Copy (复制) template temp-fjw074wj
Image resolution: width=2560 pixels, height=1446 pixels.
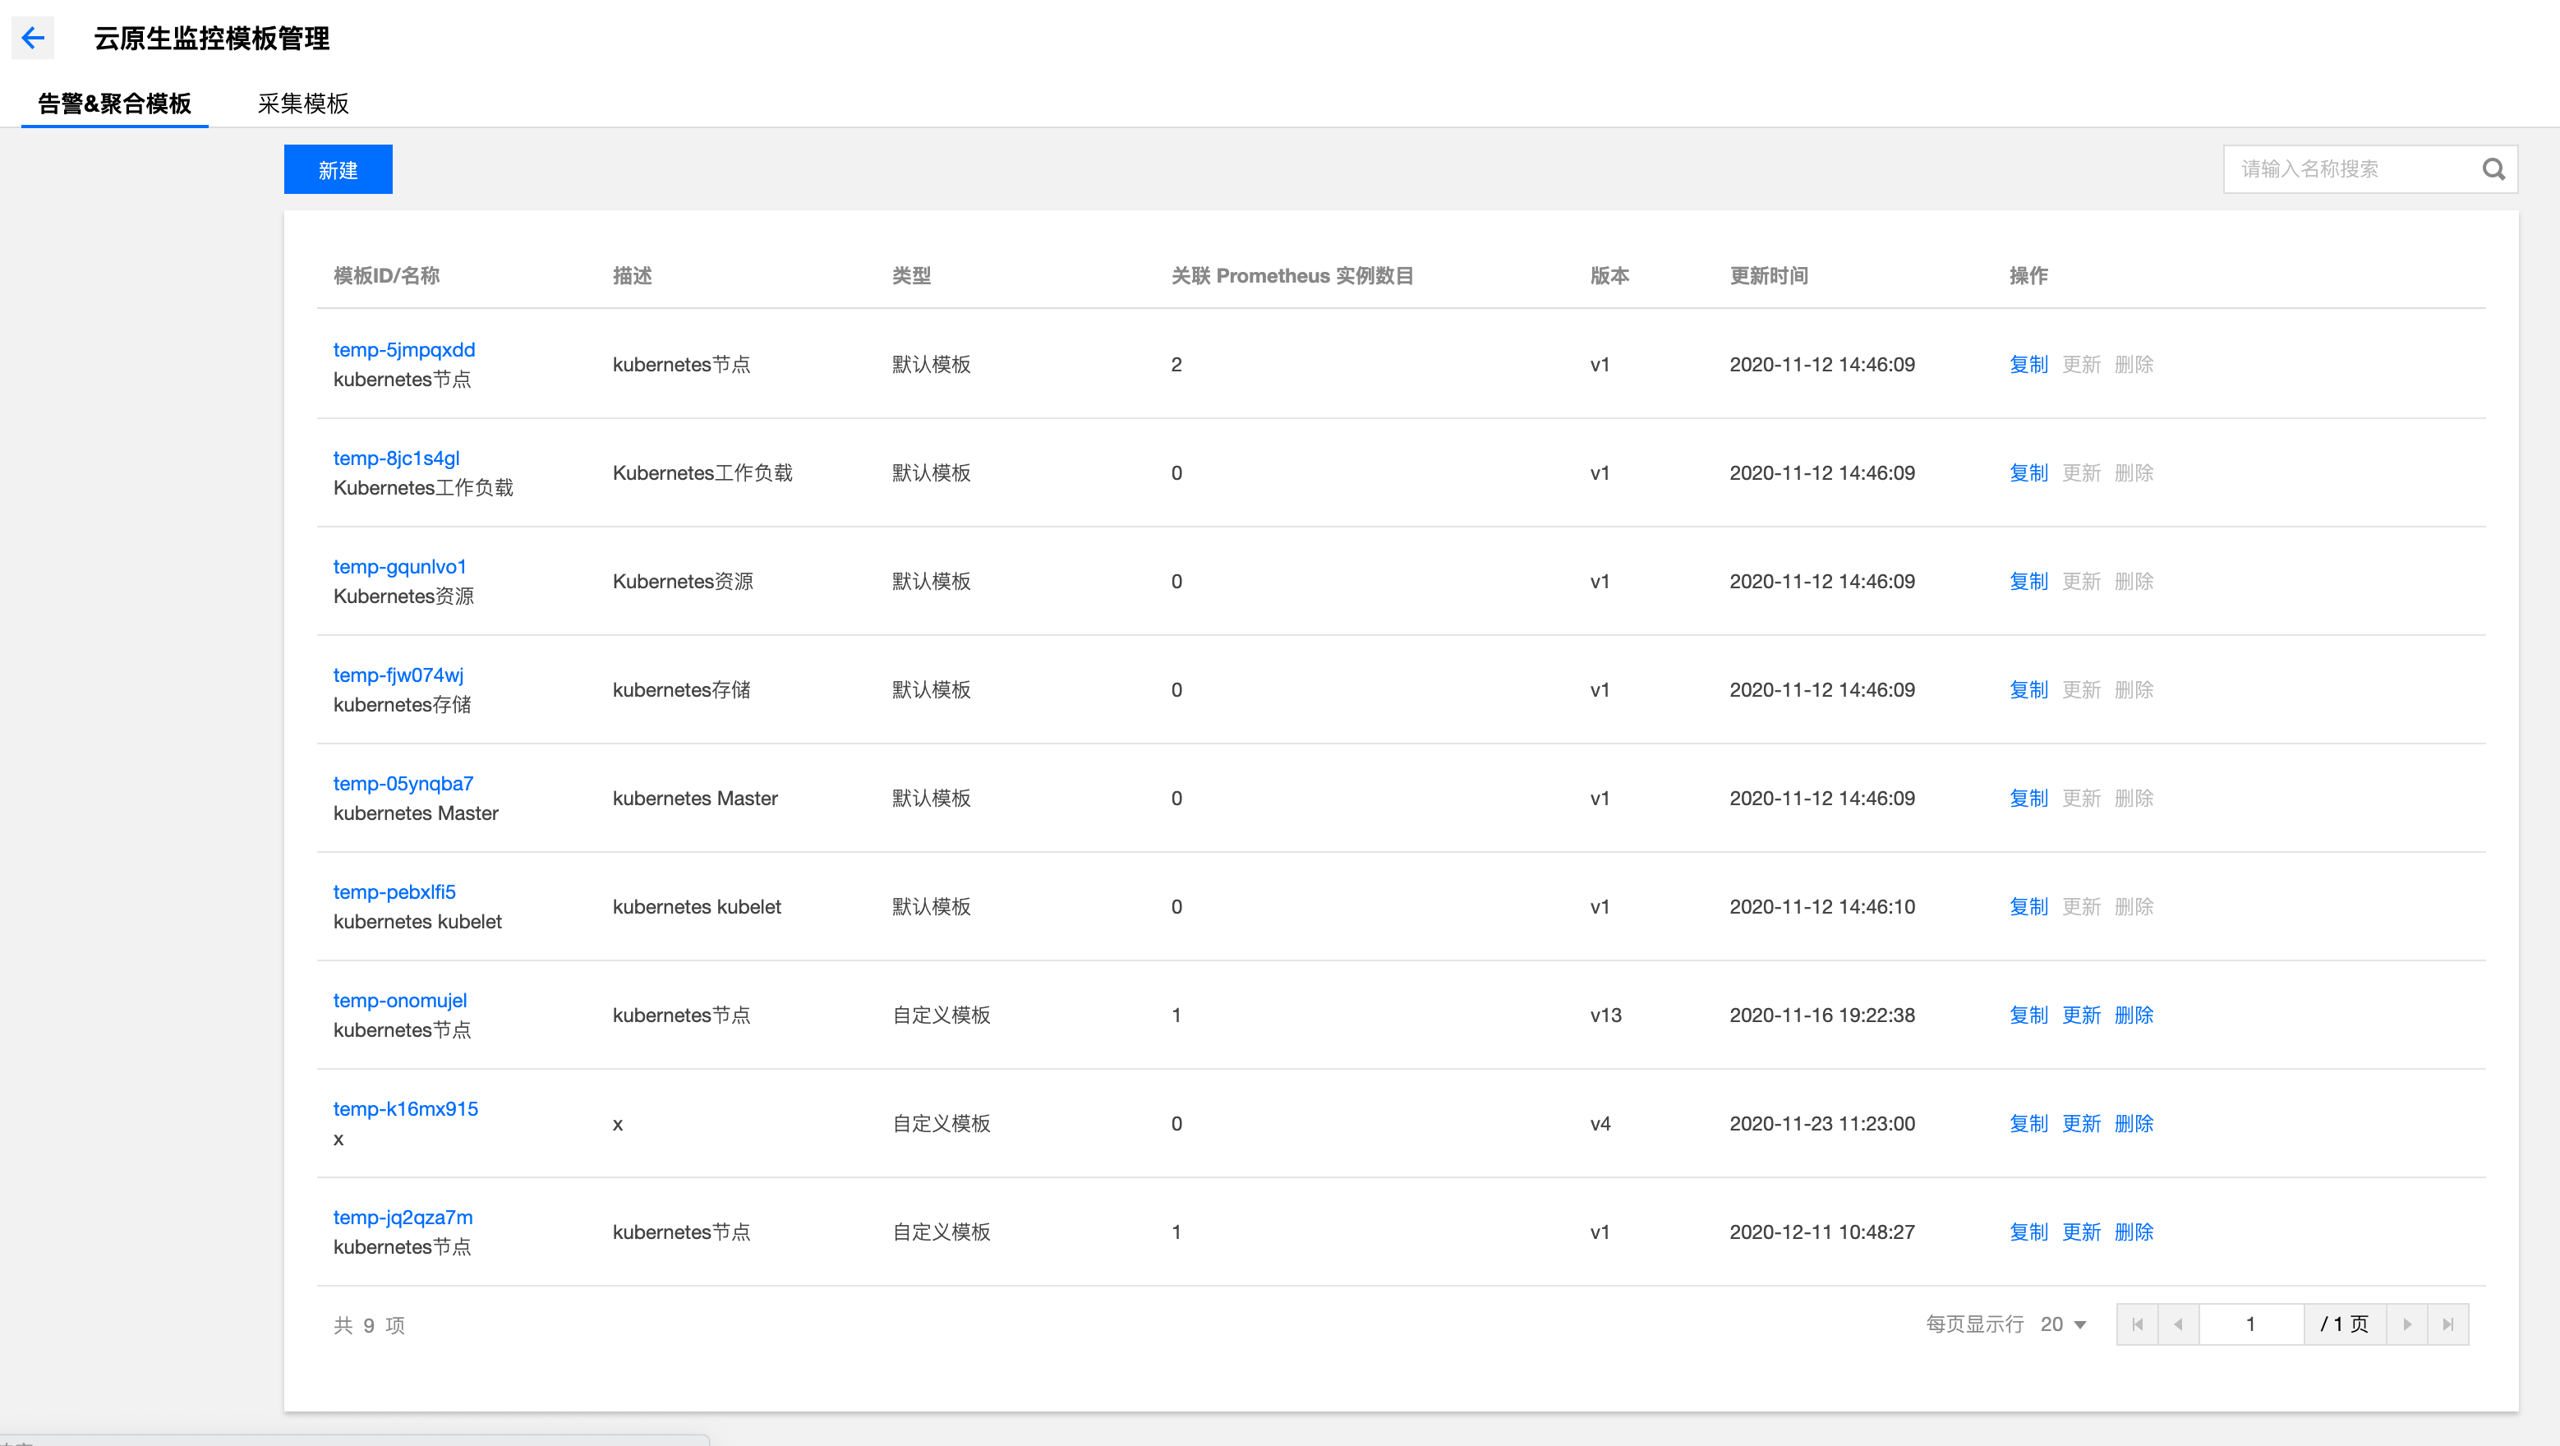click(x=2028, y=689)
